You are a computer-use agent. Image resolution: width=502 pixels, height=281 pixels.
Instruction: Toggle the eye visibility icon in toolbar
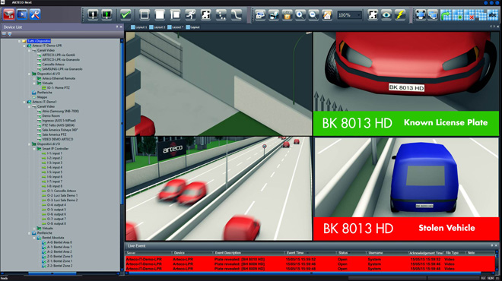pyautogui.click(x=386, y=15)
